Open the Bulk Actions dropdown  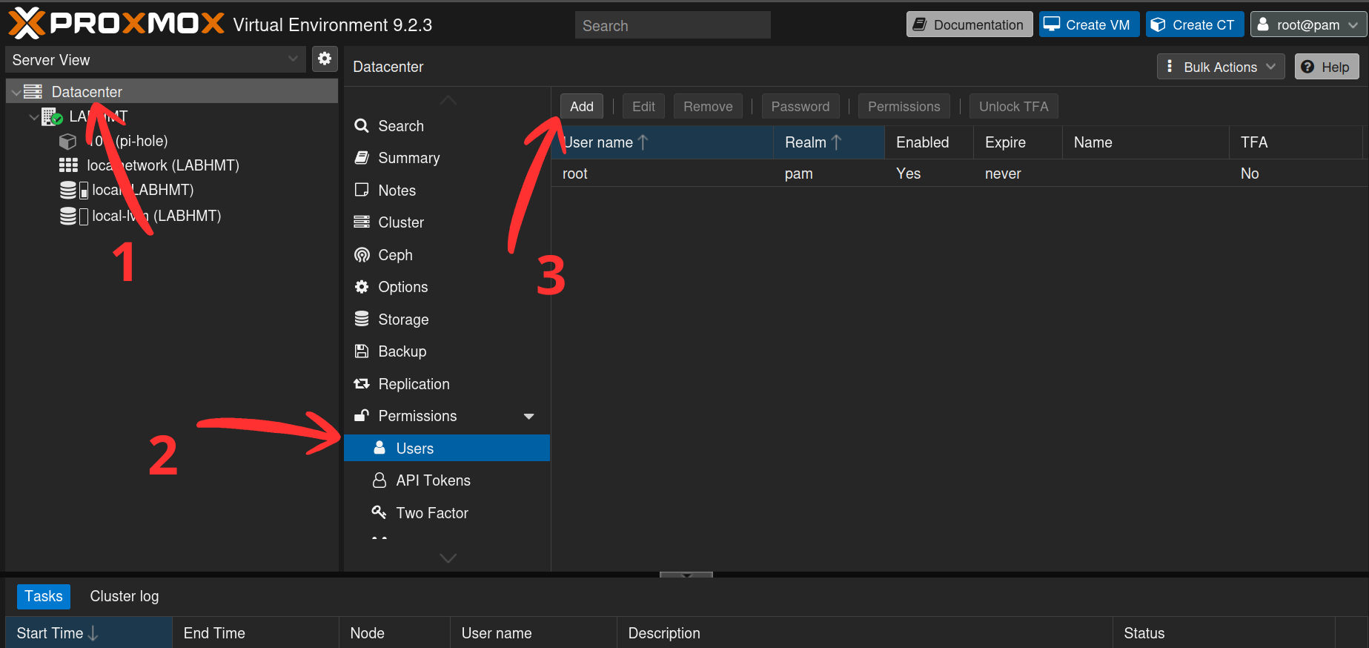pos(1220,67)
